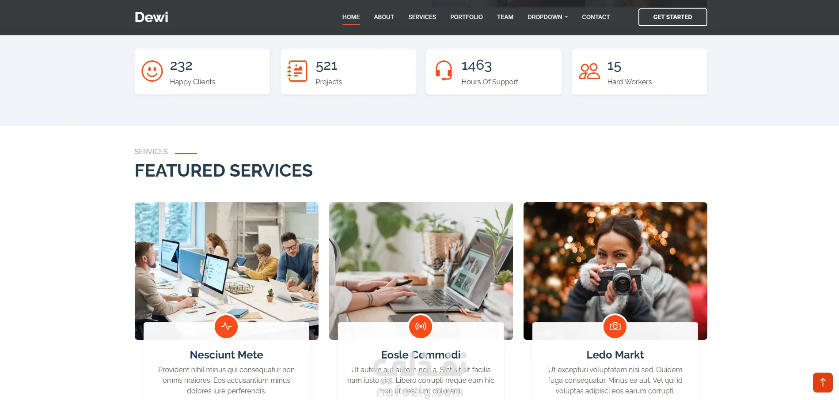
Task: Open the About nav item
Action: [x=384, y=17]
